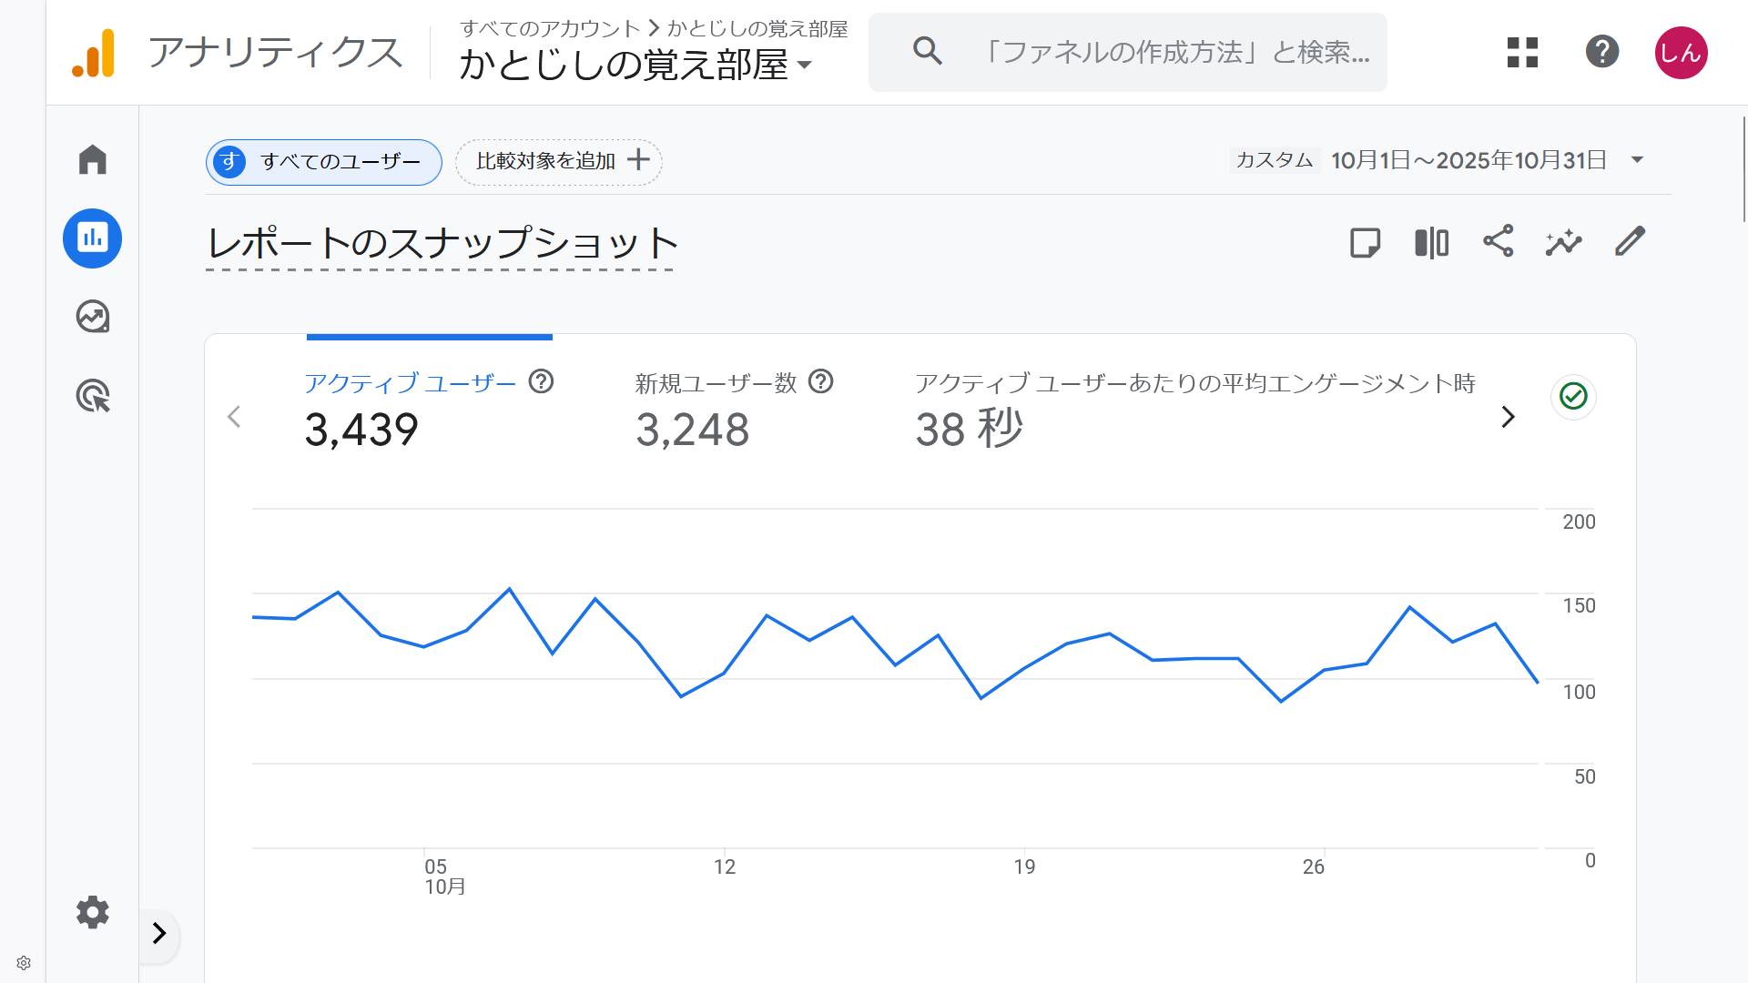1748x983 pixels.
Task: Select the Reports icon in sidebar
Action: click(92, 238)
